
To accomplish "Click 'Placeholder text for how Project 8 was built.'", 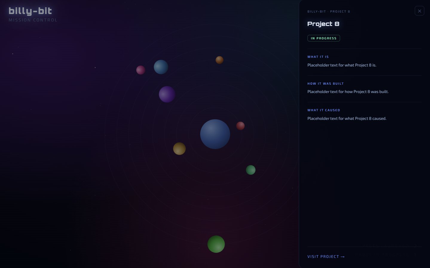I will 348,92.
